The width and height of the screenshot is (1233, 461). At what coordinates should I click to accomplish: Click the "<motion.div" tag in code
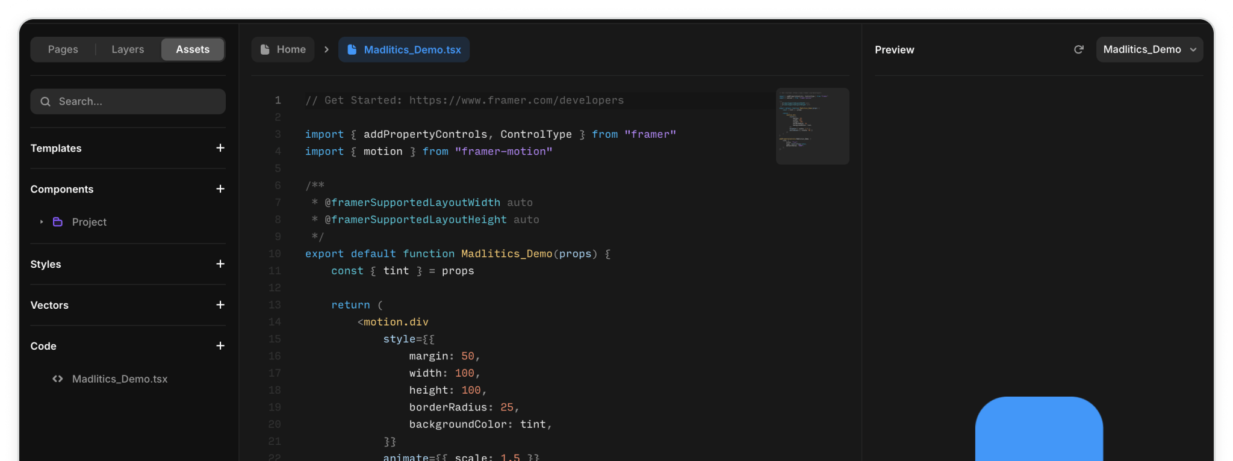[x=393, y=322]
